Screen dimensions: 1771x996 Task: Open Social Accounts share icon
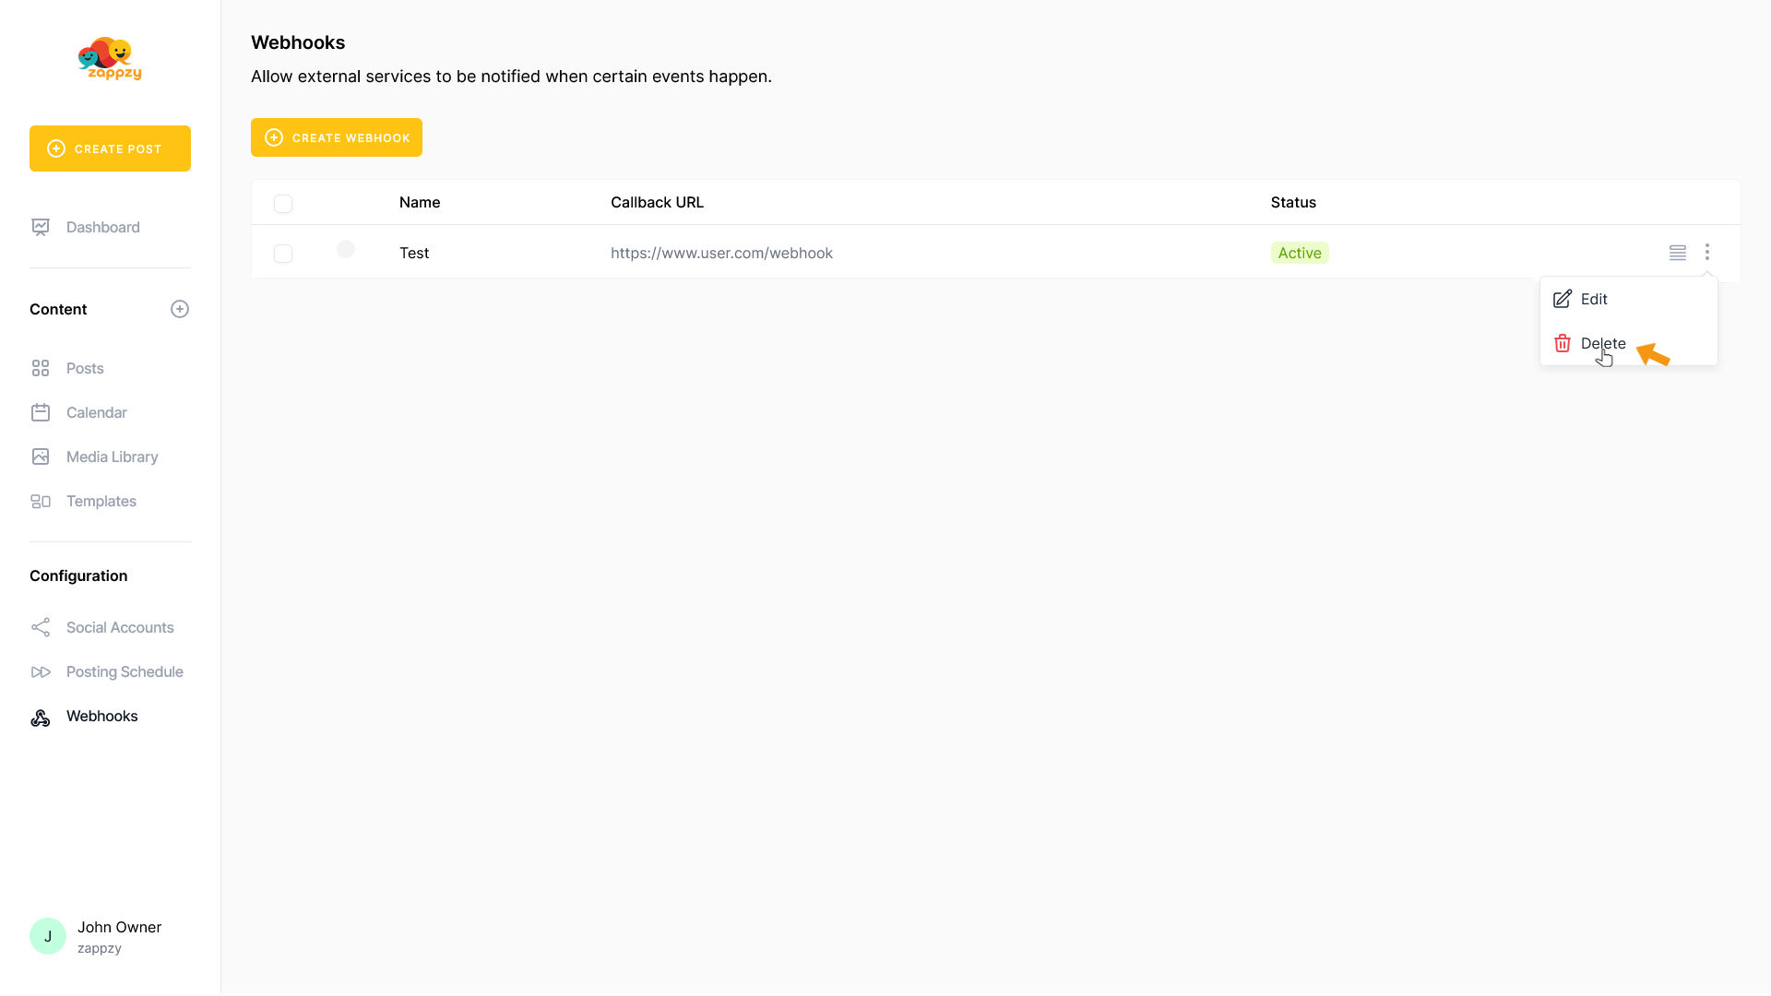coord(41,627)
